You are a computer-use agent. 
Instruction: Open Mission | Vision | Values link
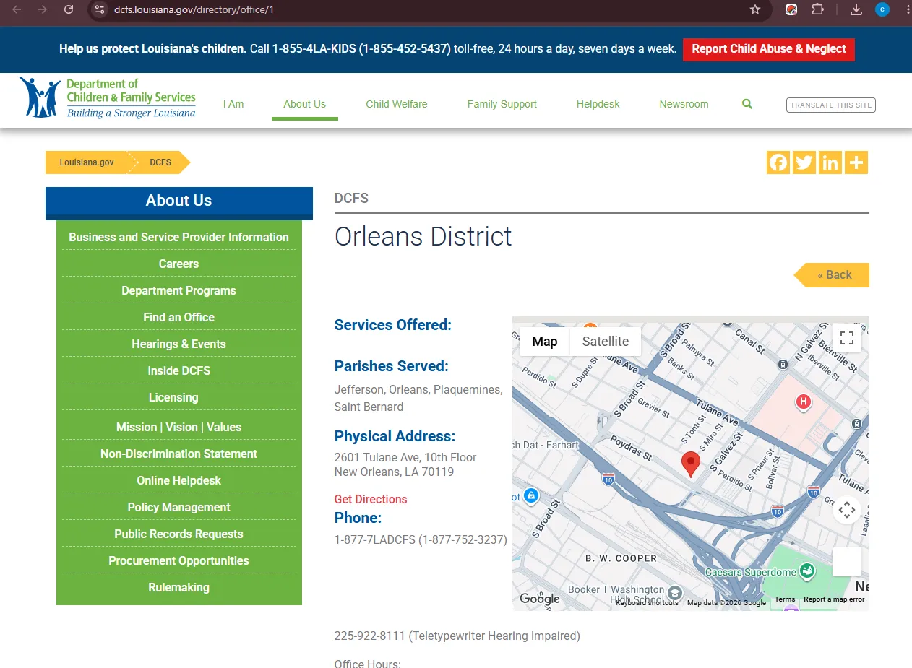[x=178, y=427]
